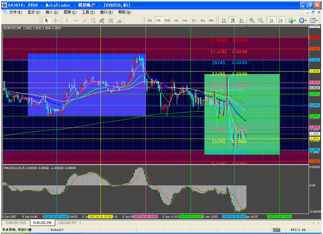Zoom out of the chart
The width and height of the screenshot is (323, 234).
[x=261, y=20]
